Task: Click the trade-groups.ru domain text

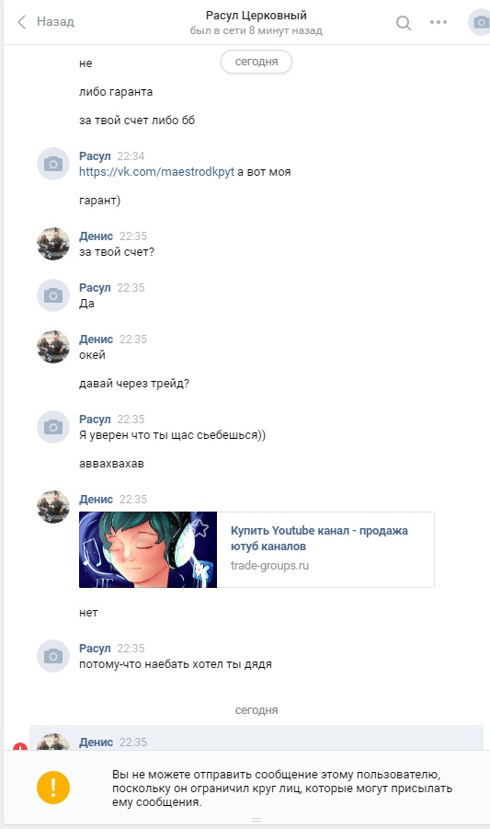Action: pos(269,565)
